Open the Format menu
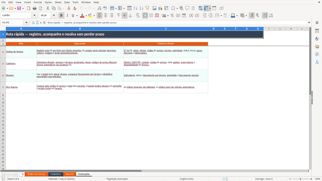Viewport: 322px width, 181px height. coord(38,2)
